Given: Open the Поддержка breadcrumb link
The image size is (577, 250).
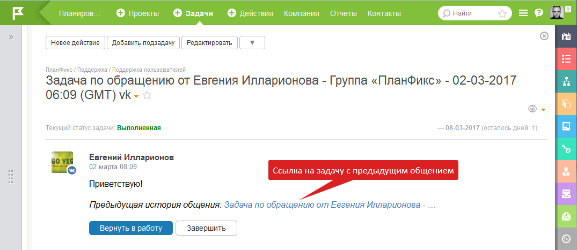Looking at the screenshot, I should pyautogui.click(x=92, y=70).
